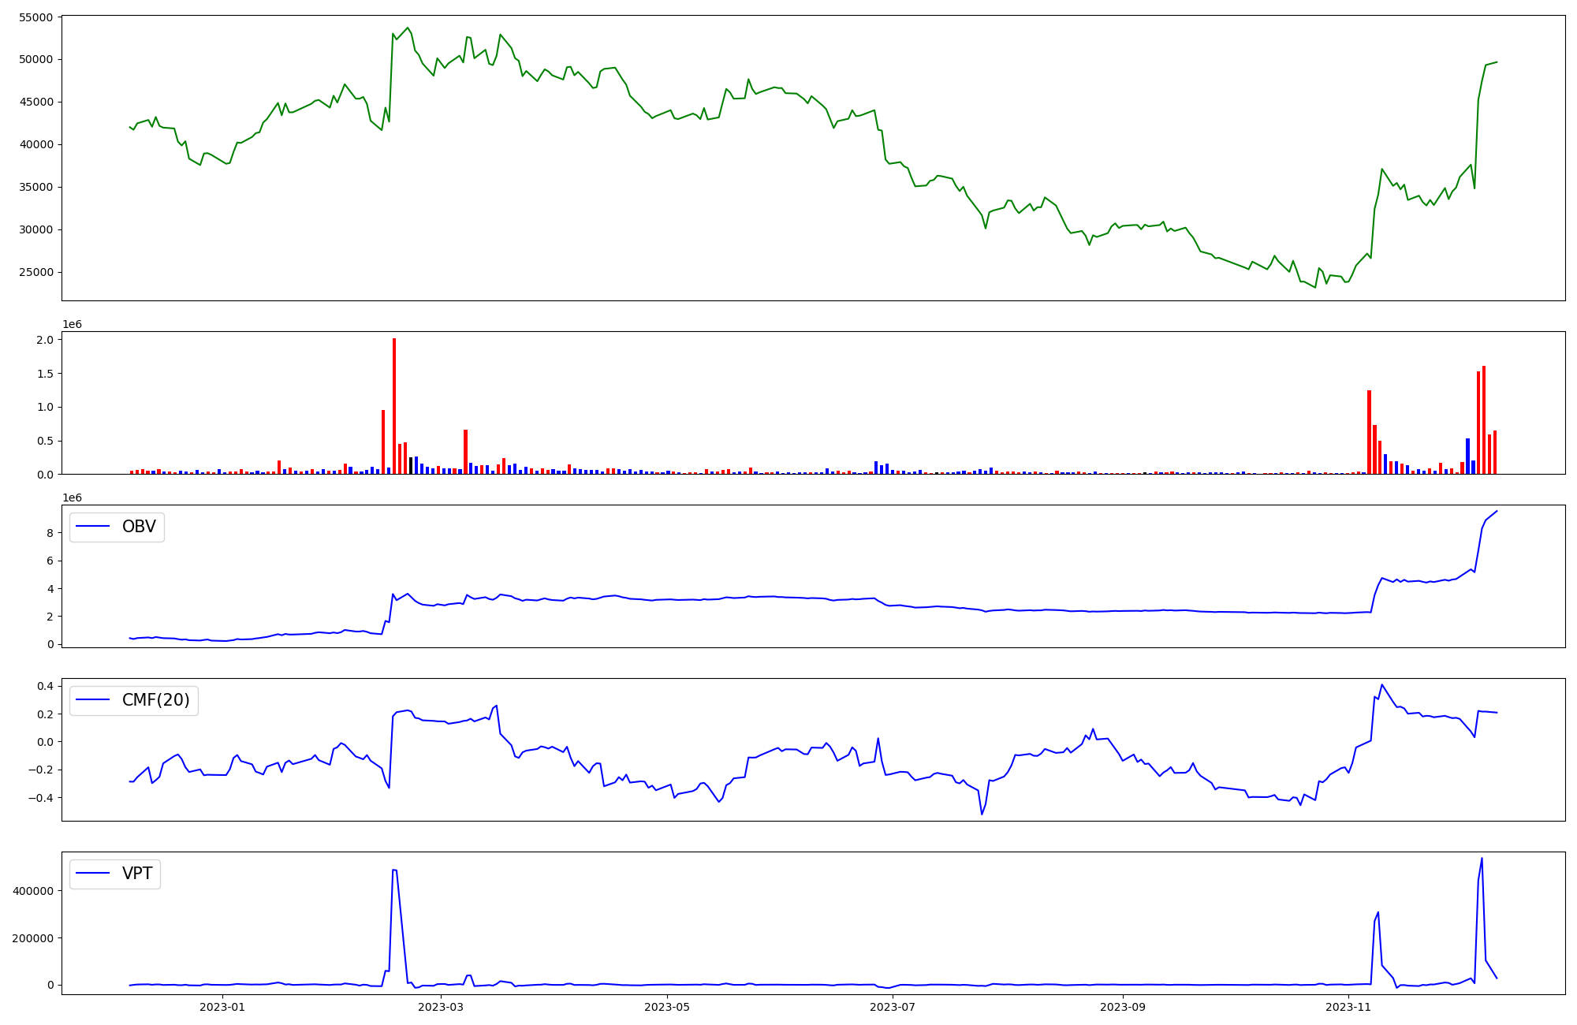1577x1025 pixels.
Task: Click the 1e6 multiplier above volume chart
Action: [72, 325]
